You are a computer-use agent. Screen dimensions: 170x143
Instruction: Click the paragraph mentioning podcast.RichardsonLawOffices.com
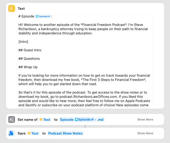(84, 99)
